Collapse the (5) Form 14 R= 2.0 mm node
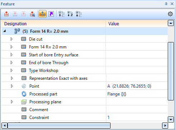The width and height of the screenshot is (176, 130). click(x=5, y=31)
